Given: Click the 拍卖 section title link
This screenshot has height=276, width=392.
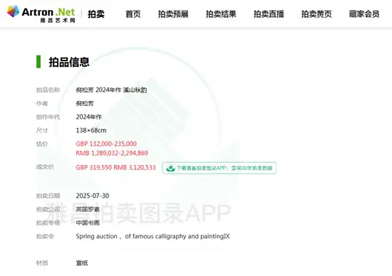Looking at the screenshot, I should (x=96, y=14).
